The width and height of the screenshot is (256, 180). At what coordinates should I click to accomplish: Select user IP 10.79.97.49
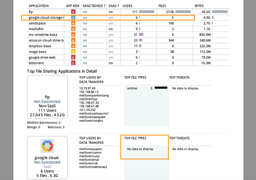[87, 88]
